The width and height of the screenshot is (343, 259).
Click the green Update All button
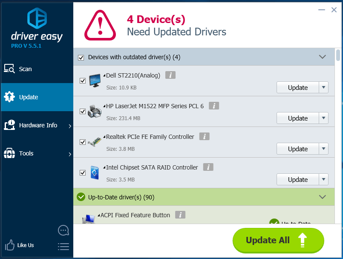pyautogui.click(x=278, y=240)
